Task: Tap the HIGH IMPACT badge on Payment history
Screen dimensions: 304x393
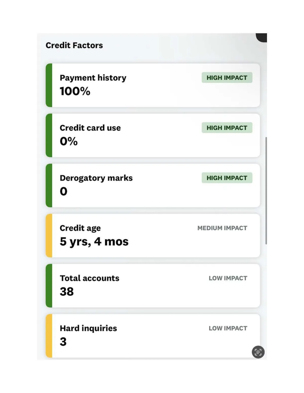Action: tap(227, 77)
